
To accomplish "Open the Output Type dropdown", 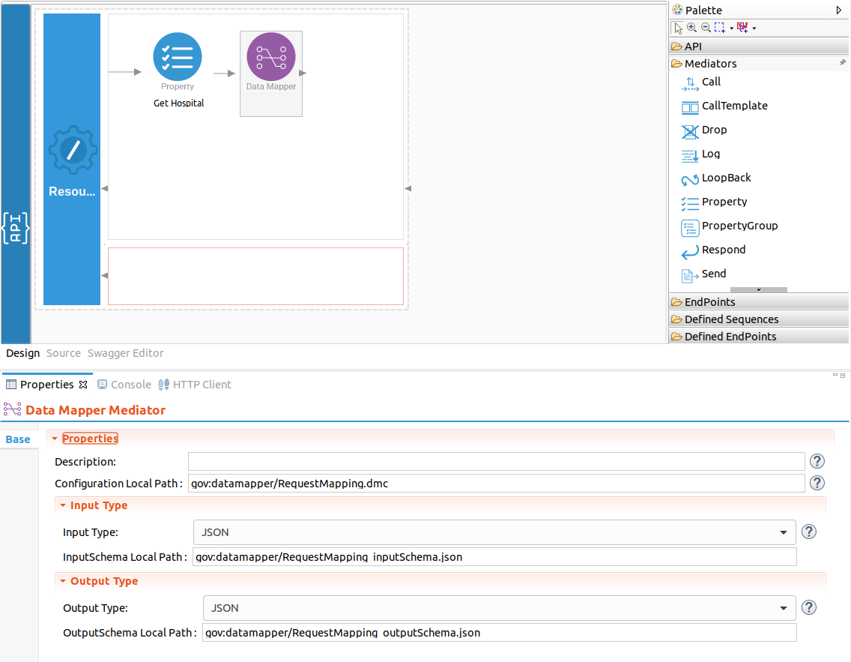I will pyautogui.click(x=784, y=607).
